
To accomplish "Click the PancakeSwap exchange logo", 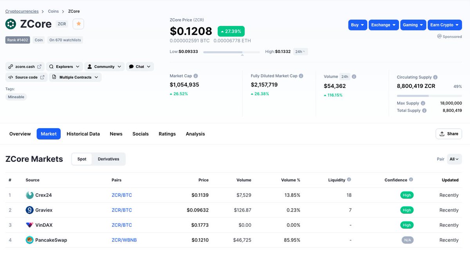I will tap(29, 240).
